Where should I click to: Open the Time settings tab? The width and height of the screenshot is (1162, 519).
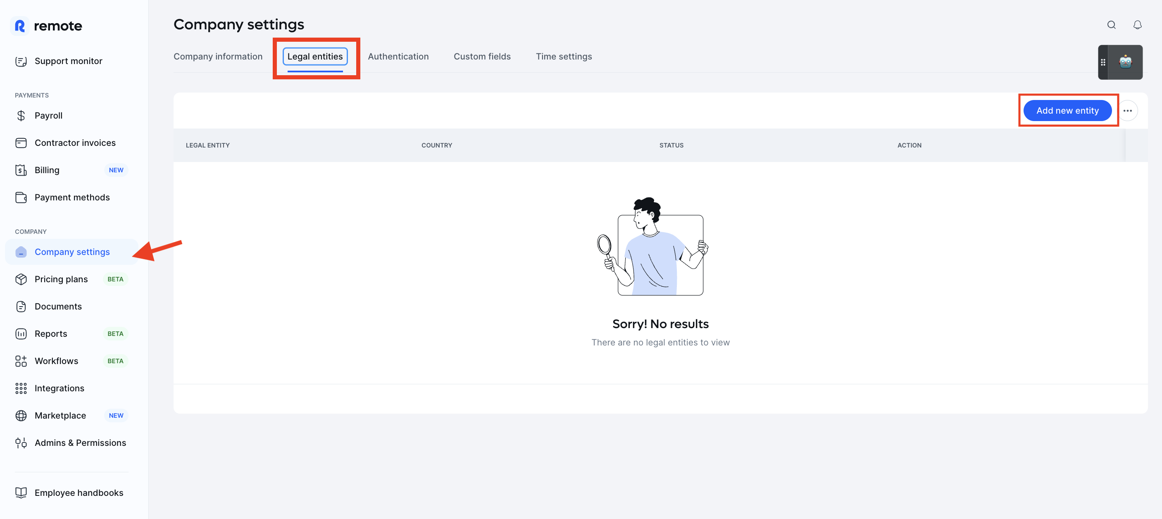(563, 57)
